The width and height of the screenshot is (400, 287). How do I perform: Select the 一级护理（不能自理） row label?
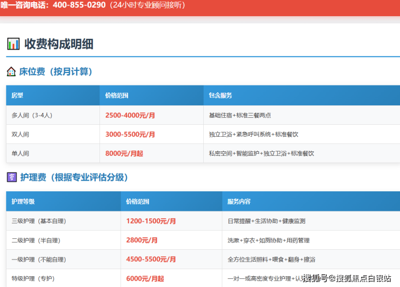tap(36, 259)
